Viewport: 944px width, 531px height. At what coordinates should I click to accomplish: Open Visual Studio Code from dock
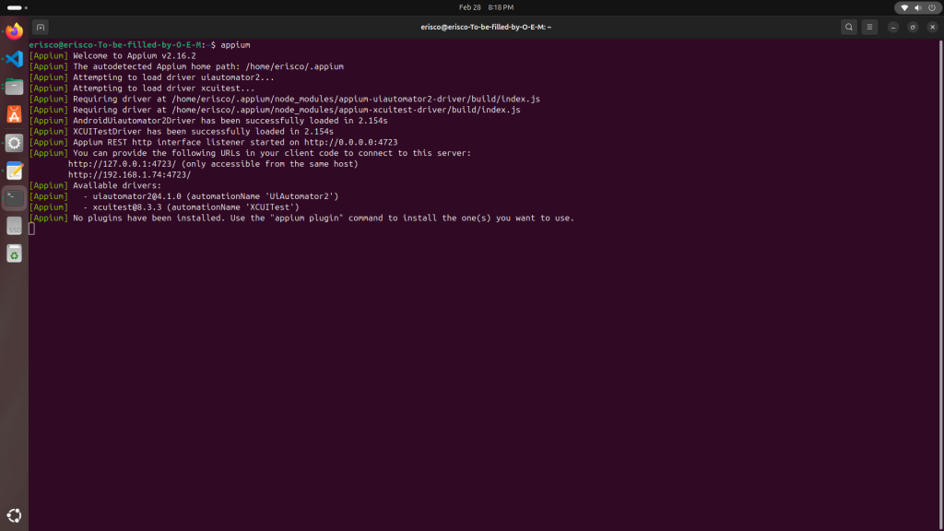(14, 59)
